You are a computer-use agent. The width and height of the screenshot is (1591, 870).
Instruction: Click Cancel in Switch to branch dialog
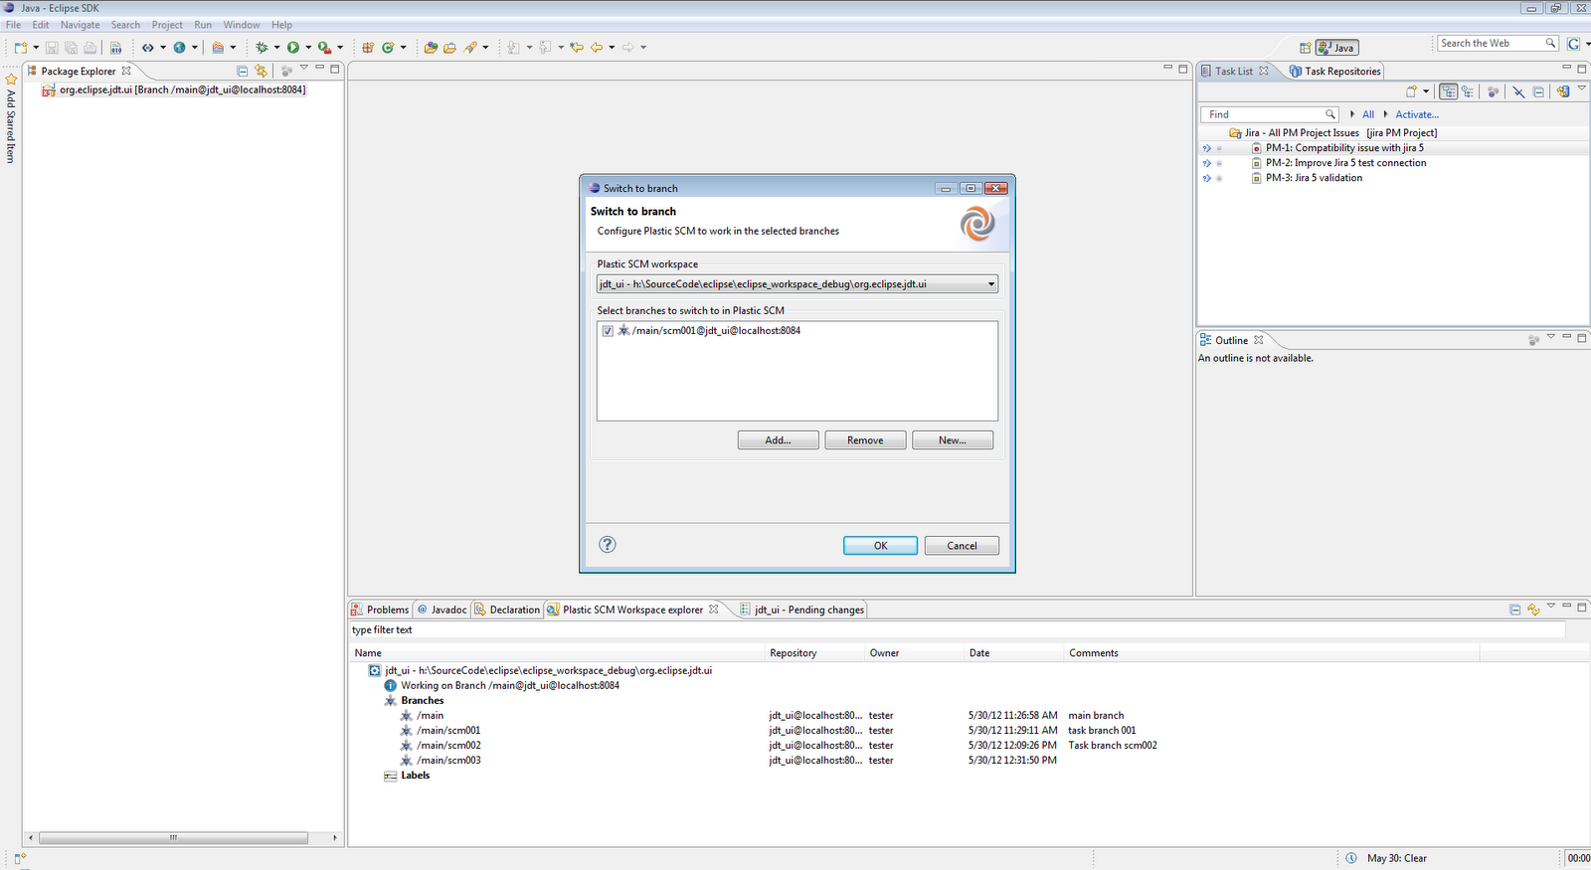(x=962, y=545)
